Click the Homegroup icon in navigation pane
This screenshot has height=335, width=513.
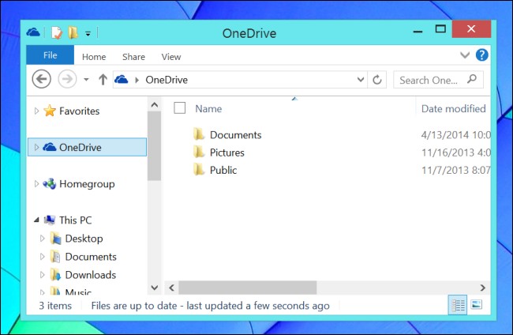point(50,184)
